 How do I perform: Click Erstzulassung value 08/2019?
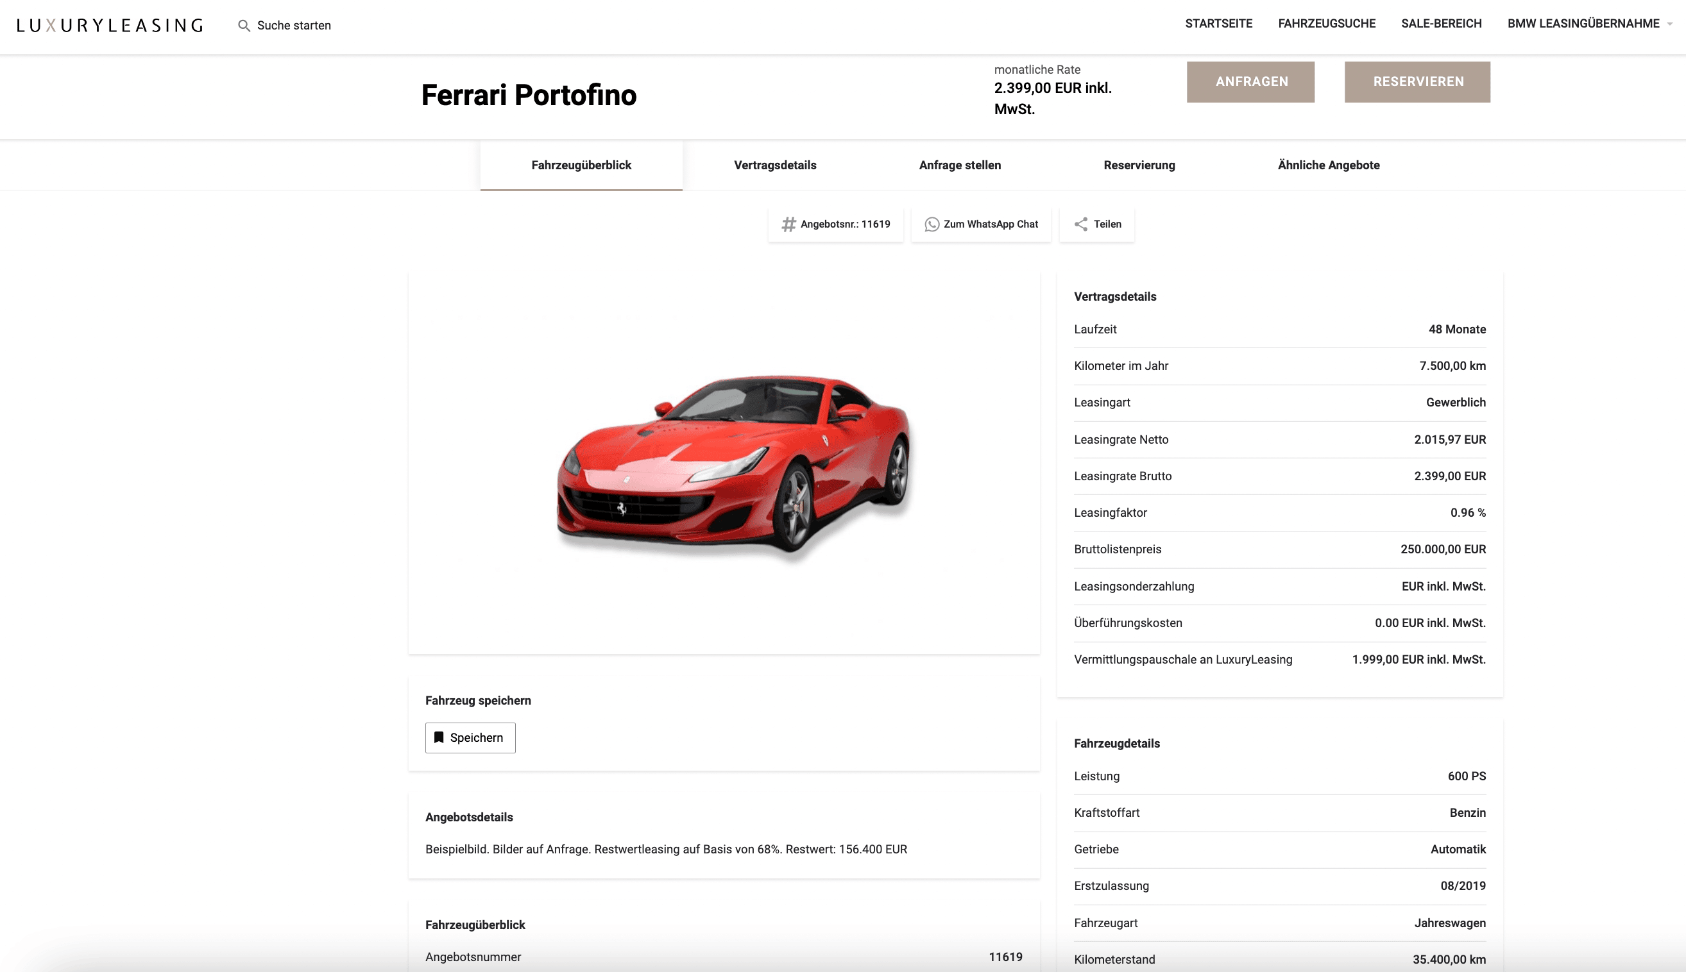1462,886
